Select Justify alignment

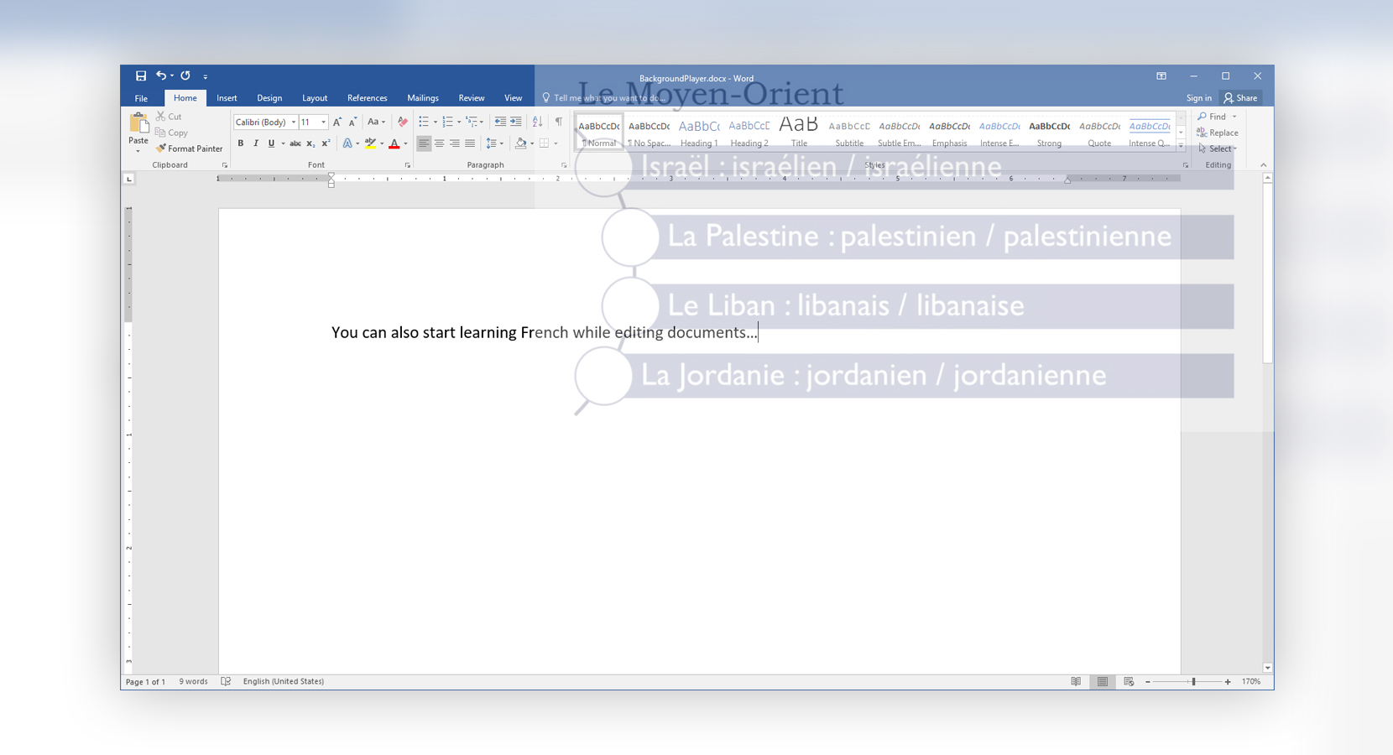tap(469, 143)
